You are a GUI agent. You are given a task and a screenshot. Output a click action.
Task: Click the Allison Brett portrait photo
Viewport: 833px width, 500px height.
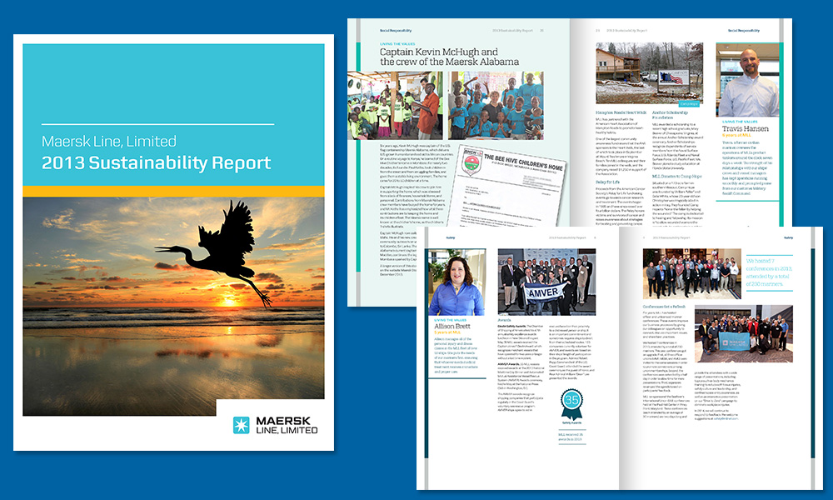(x=456, y=282)
